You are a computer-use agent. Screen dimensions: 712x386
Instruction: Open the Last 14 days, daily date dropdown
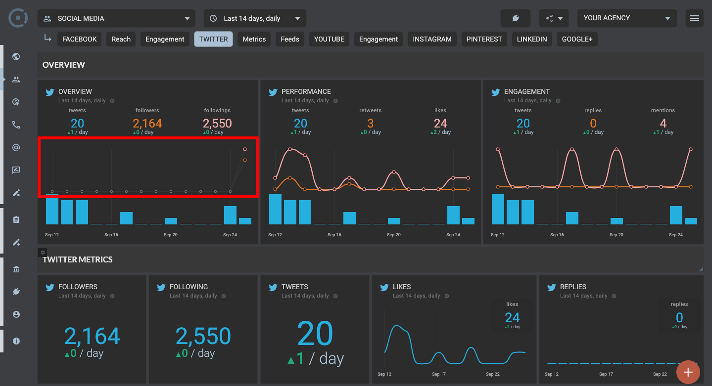[255, 18]
